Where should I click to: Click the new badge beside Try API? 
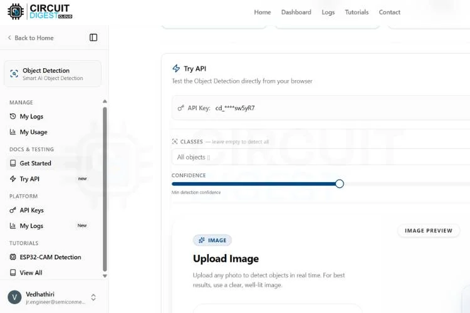pos(82,178)
